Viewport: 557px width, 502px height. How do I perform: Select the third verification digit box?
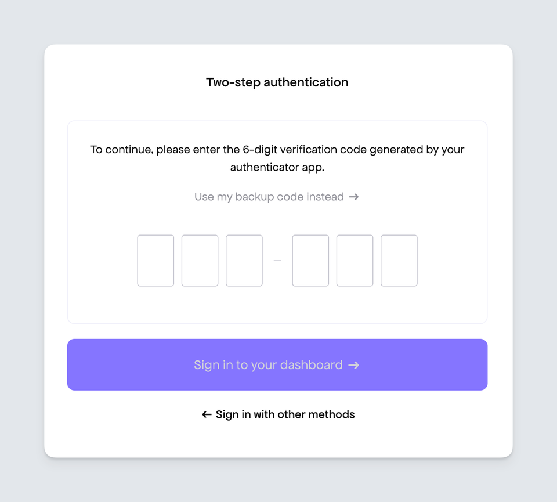(244, 261)
